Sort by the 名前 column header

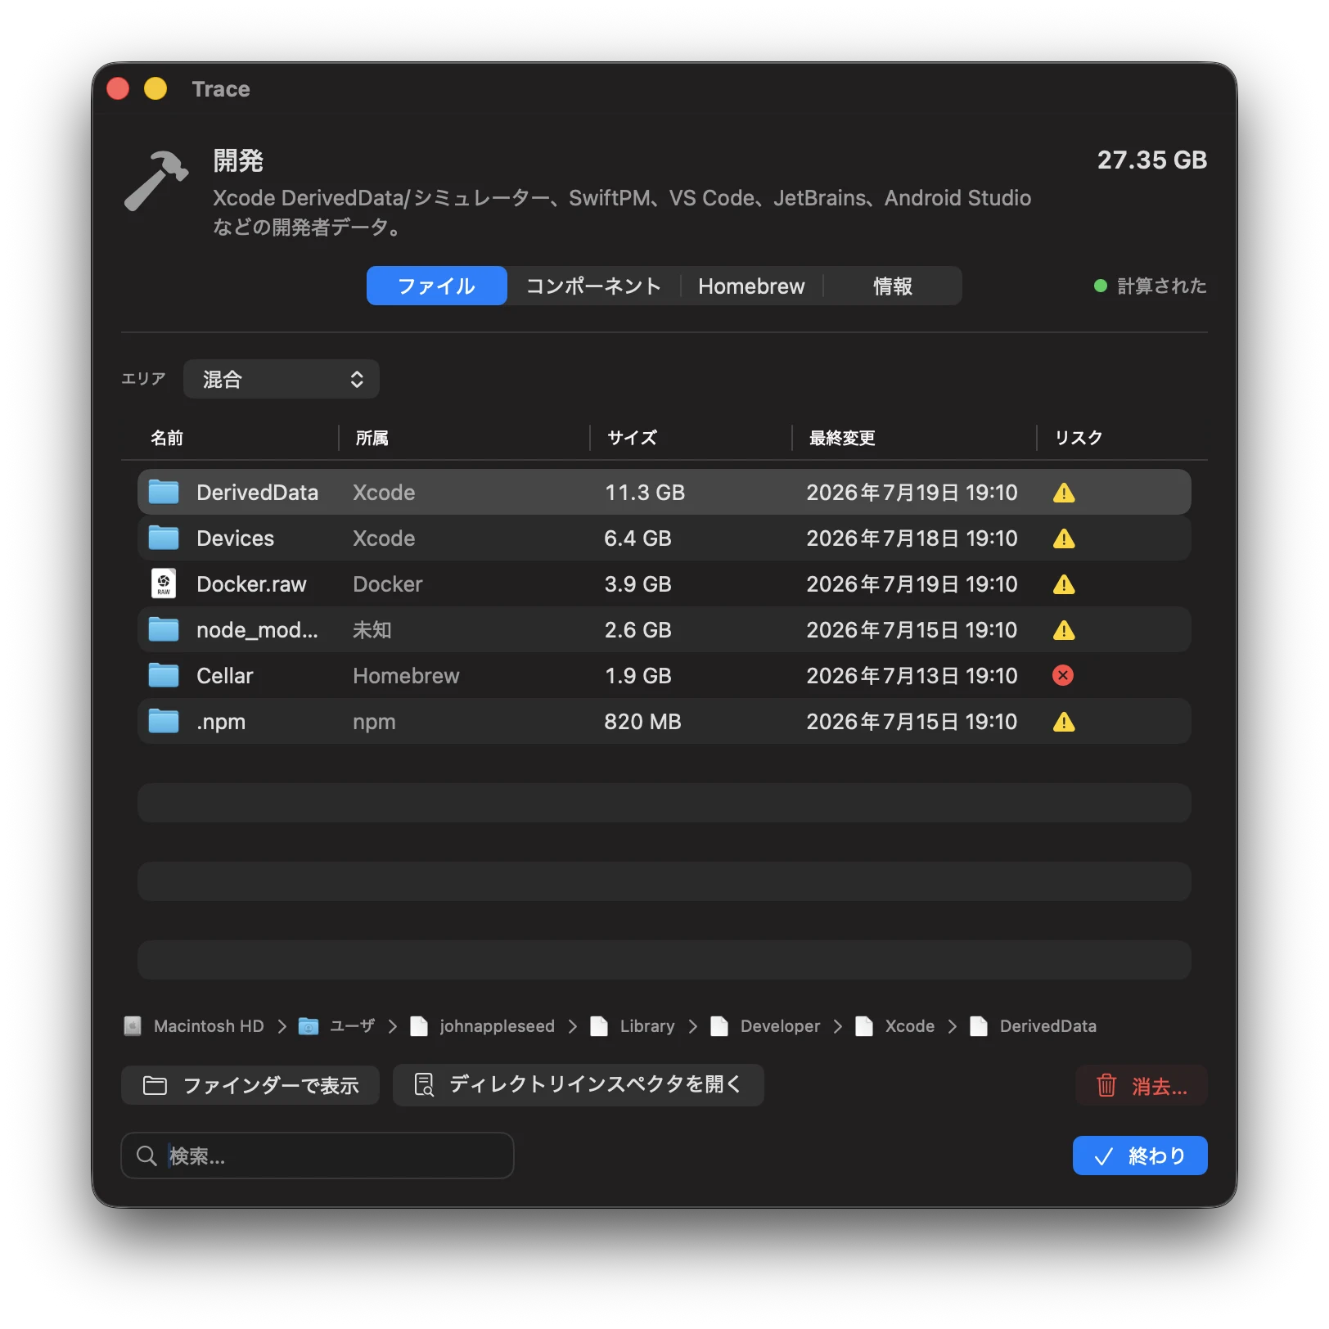[x=167, y=438]
